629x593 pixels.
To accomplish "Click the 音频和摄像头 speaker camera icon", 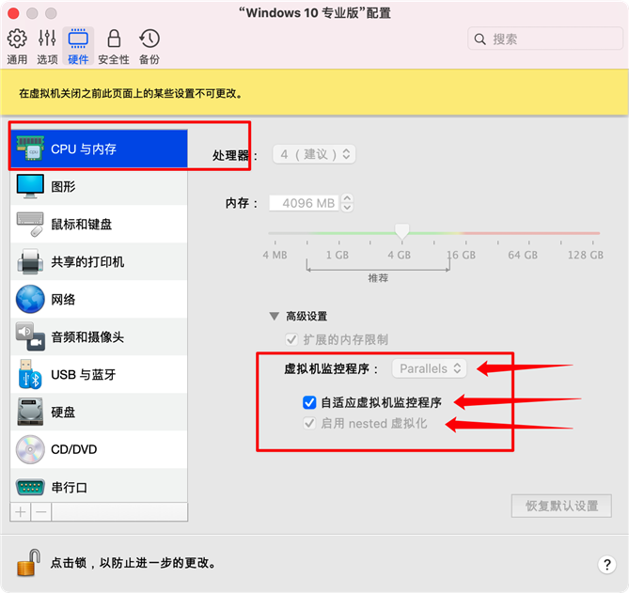I will coord(30,336).
